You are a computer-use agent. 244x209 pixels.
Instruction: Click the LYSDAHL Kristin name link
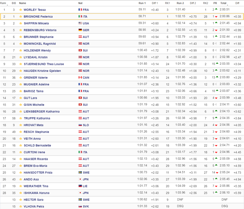36,57
